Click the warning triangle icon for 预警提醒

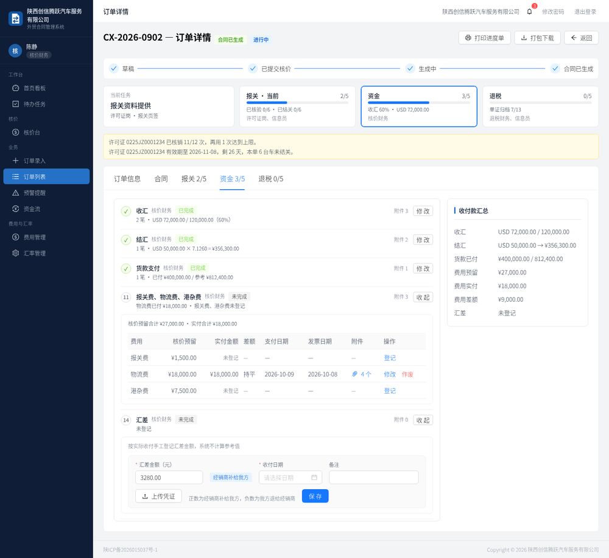tap(16, 193)
